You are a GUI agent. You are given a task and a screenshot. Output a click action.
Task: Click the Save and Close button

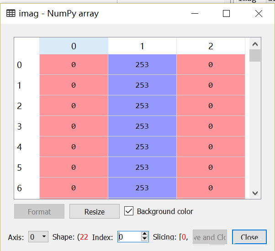pyautogui.click(x=209, y=237)
